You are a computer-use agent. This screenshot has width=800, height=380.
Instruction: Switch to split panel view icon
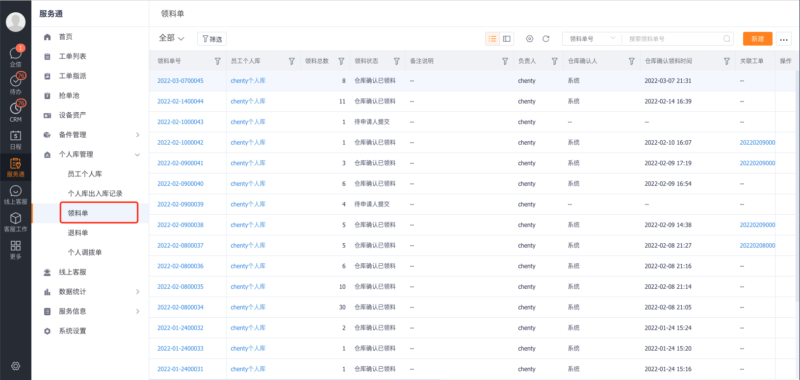(507, 39)
